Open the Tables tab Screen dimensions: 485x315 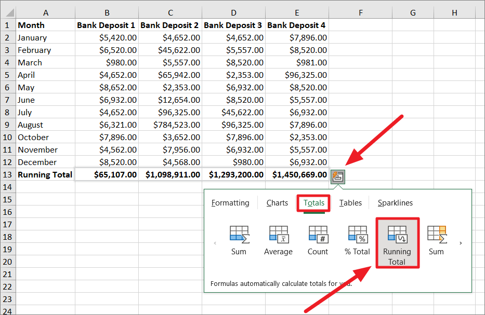click(350, 203)
